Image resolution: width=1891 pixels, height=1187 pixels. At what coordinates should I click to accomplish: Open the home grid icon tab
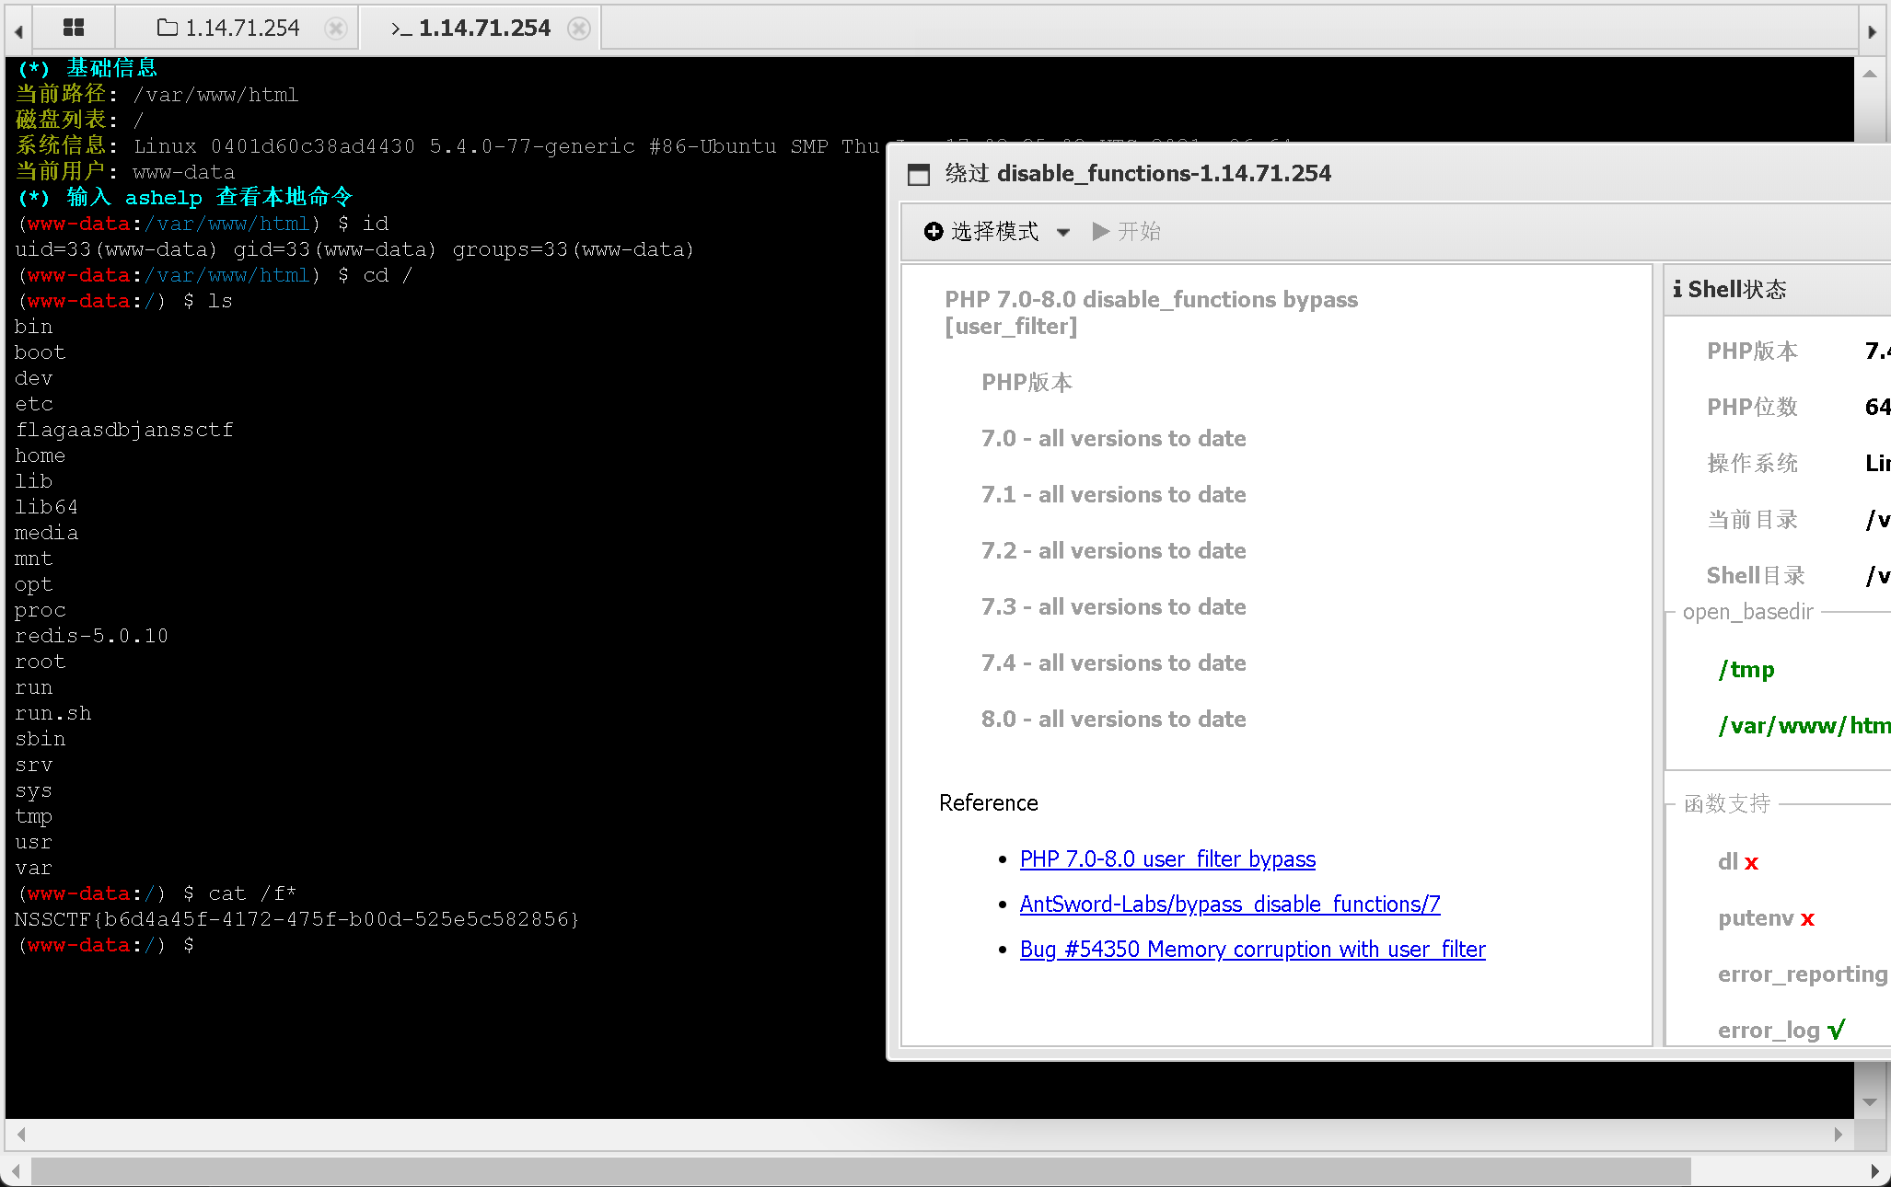pyautogui.click(x=74, y=28)
